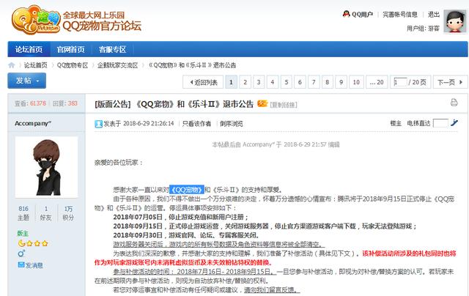Click highlighted 《QQ宠物》 text
469x296 pixels.
pyautogui.click(x=187, y=190)
